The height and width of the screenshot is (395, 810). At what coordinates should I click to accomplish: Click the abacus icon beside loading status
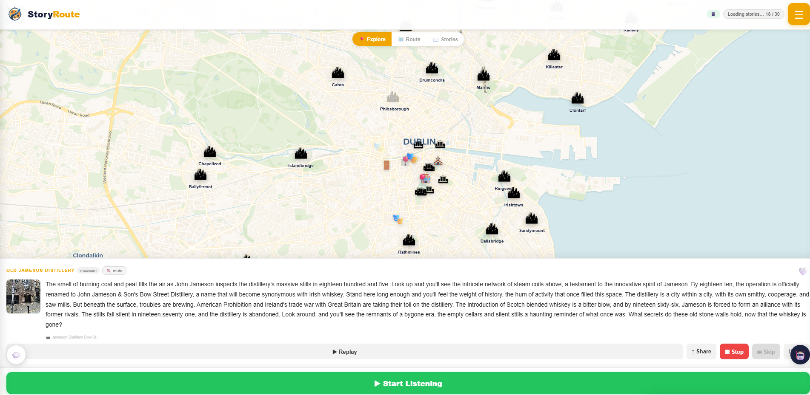click(713, 14)
